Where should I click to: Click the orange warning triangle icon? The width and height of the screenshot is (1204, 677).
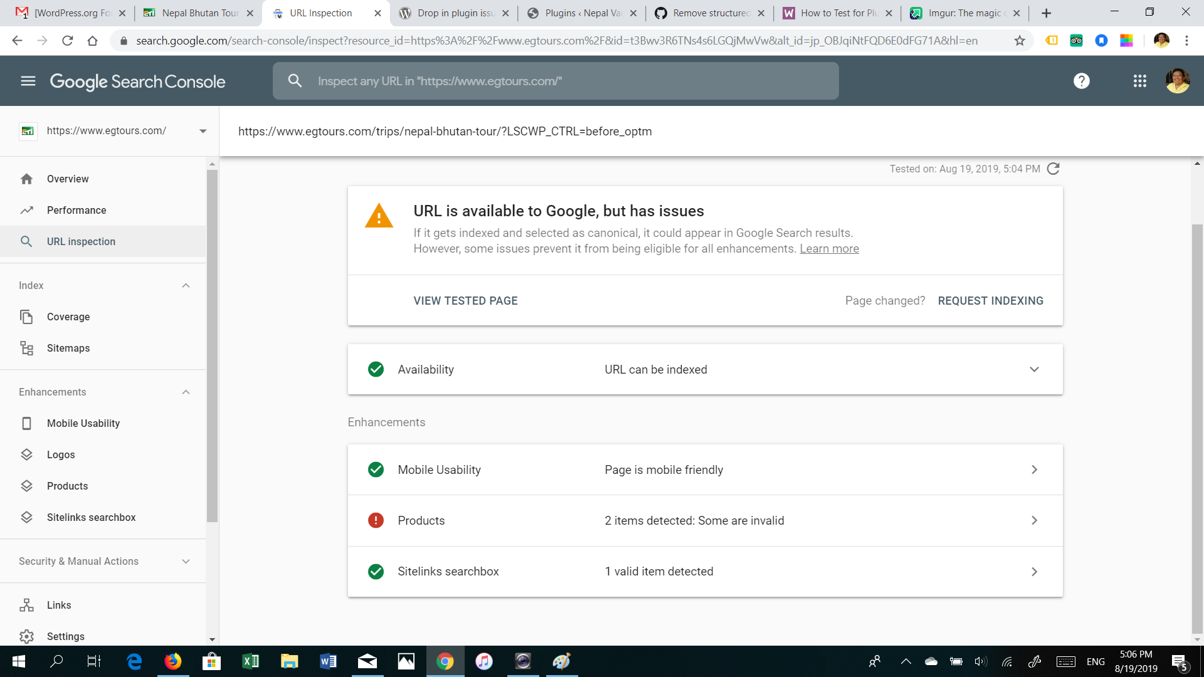[x=379, y=216]
